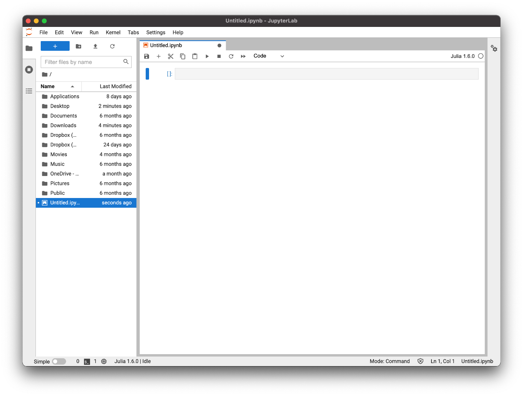Paste cells from the clipboard
The image size is (523, 396).
[195, 56]
